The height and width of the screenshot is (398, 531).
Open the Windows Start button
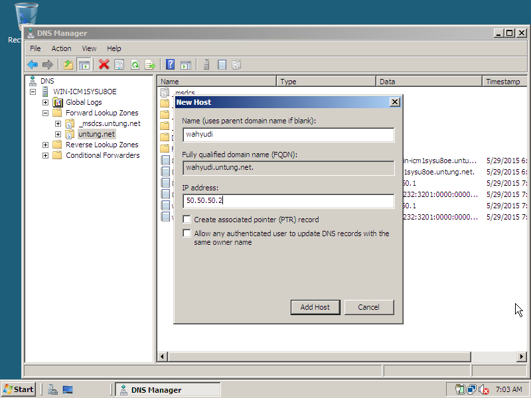19,389
